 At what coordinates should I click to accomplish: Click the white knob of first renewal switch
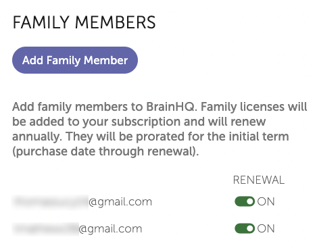249,201
